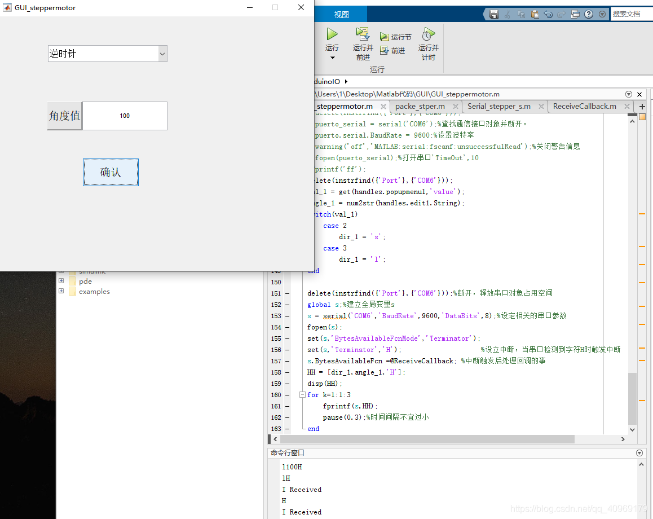The height and width of the screenshot is (519, 653).
Task: Click the Undo arrow icon
Action: pyautogui.click(x=548, y=14)
